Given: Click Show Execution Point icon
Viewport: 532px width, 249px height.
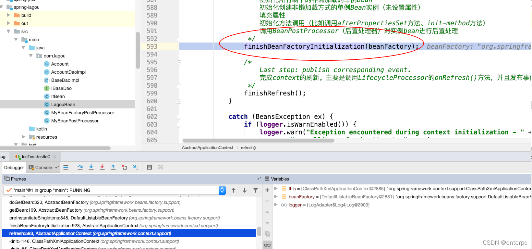Looking at the screenshot, I should 66,168.
